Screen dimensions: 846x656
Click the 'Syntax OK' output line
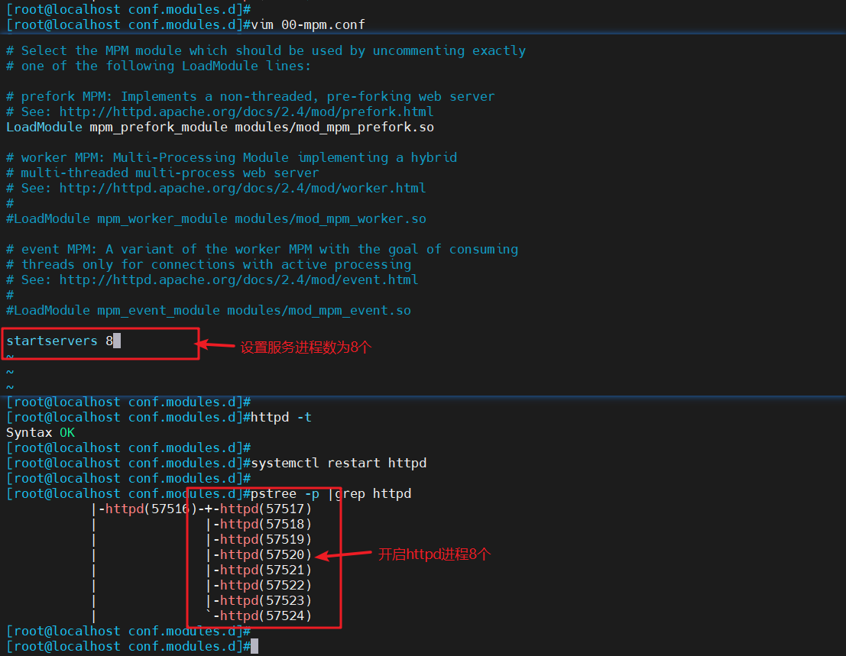pyautogui.click(x=41, y=433)
